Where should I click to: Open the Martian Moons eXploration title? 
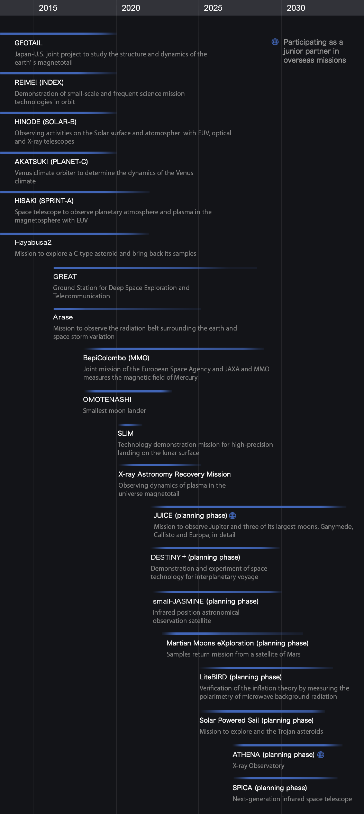(x=237, y=643)
